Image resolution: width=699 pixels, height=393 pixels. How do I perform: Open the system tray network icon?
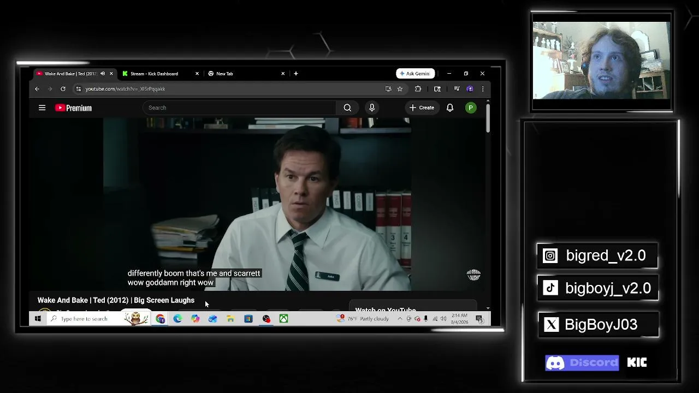point(435,319)
